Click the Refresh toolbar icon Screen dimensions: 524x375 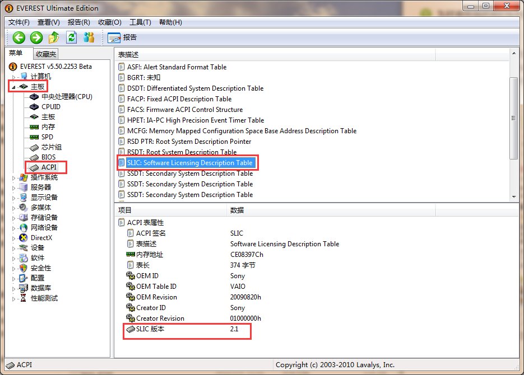[x=72, y=37]
